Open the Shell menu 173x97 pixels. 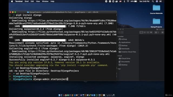pos(26,1)
